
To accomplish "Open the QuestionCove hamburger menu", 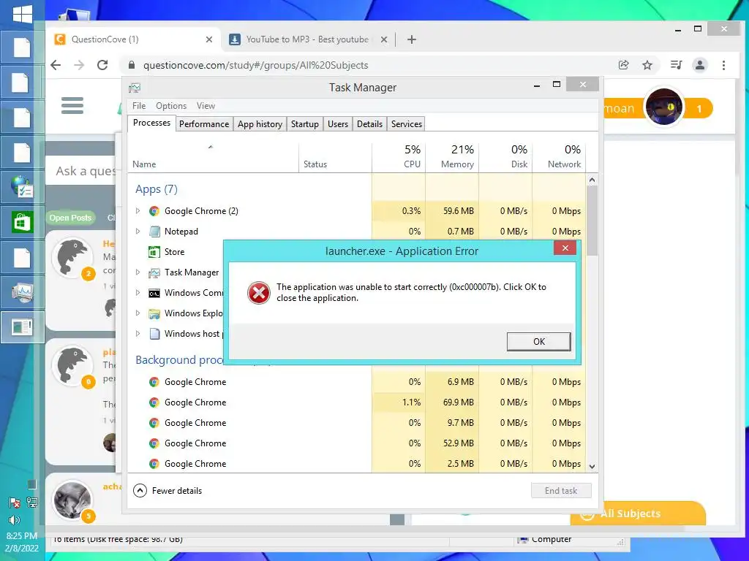I will tap(72, 105).
